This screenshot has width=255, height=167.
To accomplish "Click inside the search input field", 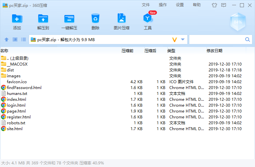I will point(216,39).
